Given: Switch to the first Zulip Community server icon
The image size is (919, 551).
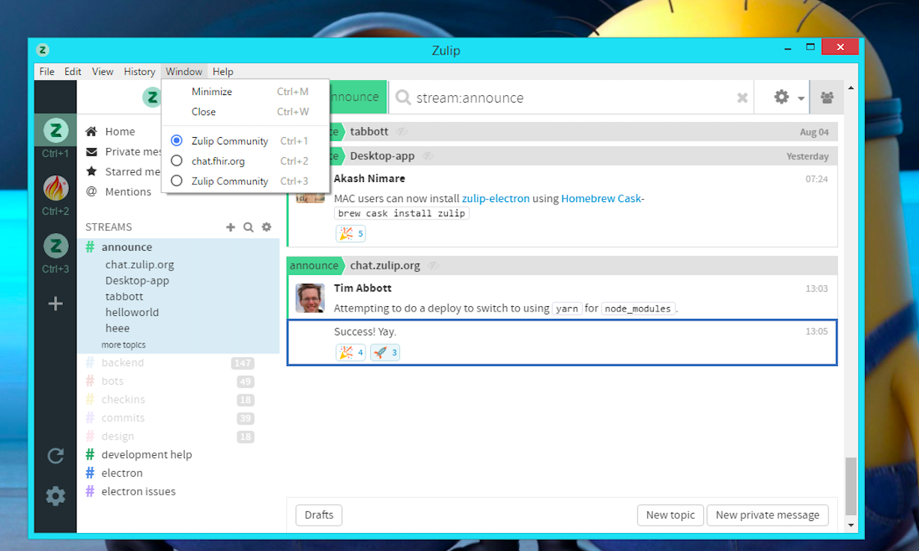Looking at the screenshot, I should tap(55, 130).
